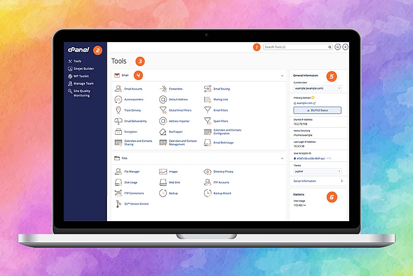The height and width of the screenshot is (276, 413).
Task: Open the user account icon
Action: point(345,47)
